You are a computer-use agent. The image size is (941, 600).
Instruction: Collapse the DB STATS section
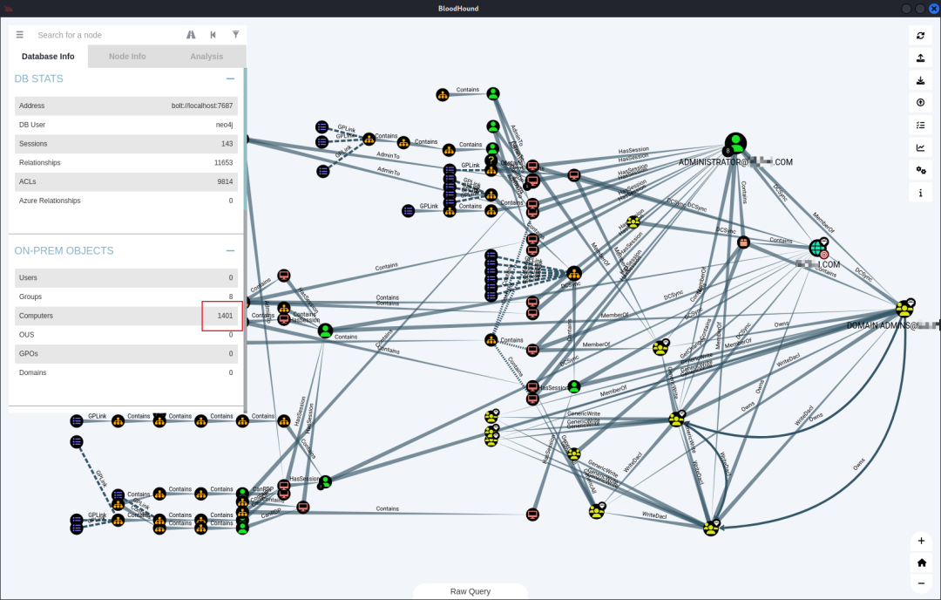click(x=230, y=78)
